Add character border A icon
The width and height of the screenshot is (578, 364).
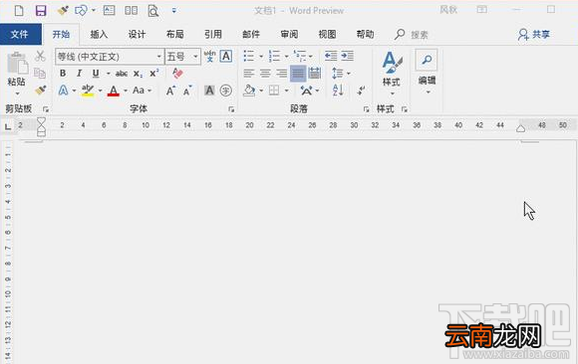[226, 57]
